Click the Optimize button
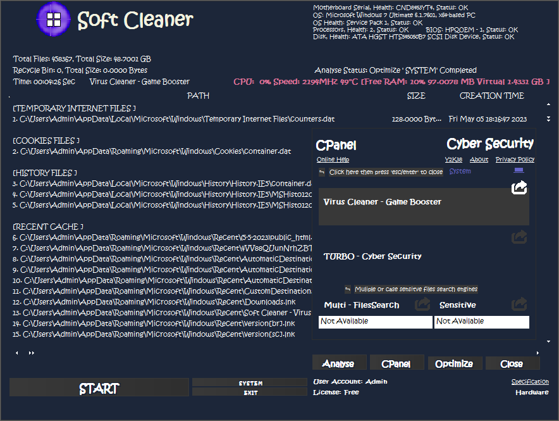Viewport: 559px width, 421px height. [455, 363]
